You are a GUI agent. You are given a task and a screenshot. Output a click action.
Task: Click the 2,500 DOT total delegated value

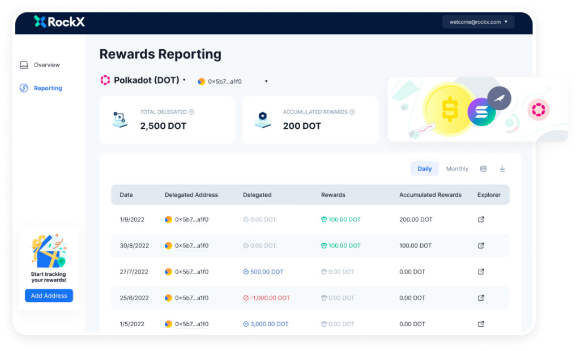(x=163, y=126)
